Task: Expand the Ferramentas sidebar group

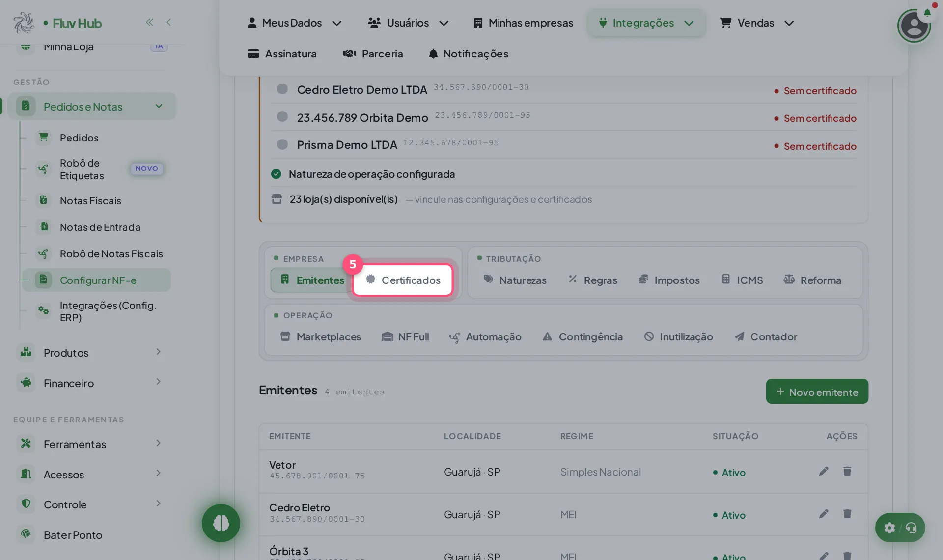Action: pyautogui.click(x=158, y=443)
